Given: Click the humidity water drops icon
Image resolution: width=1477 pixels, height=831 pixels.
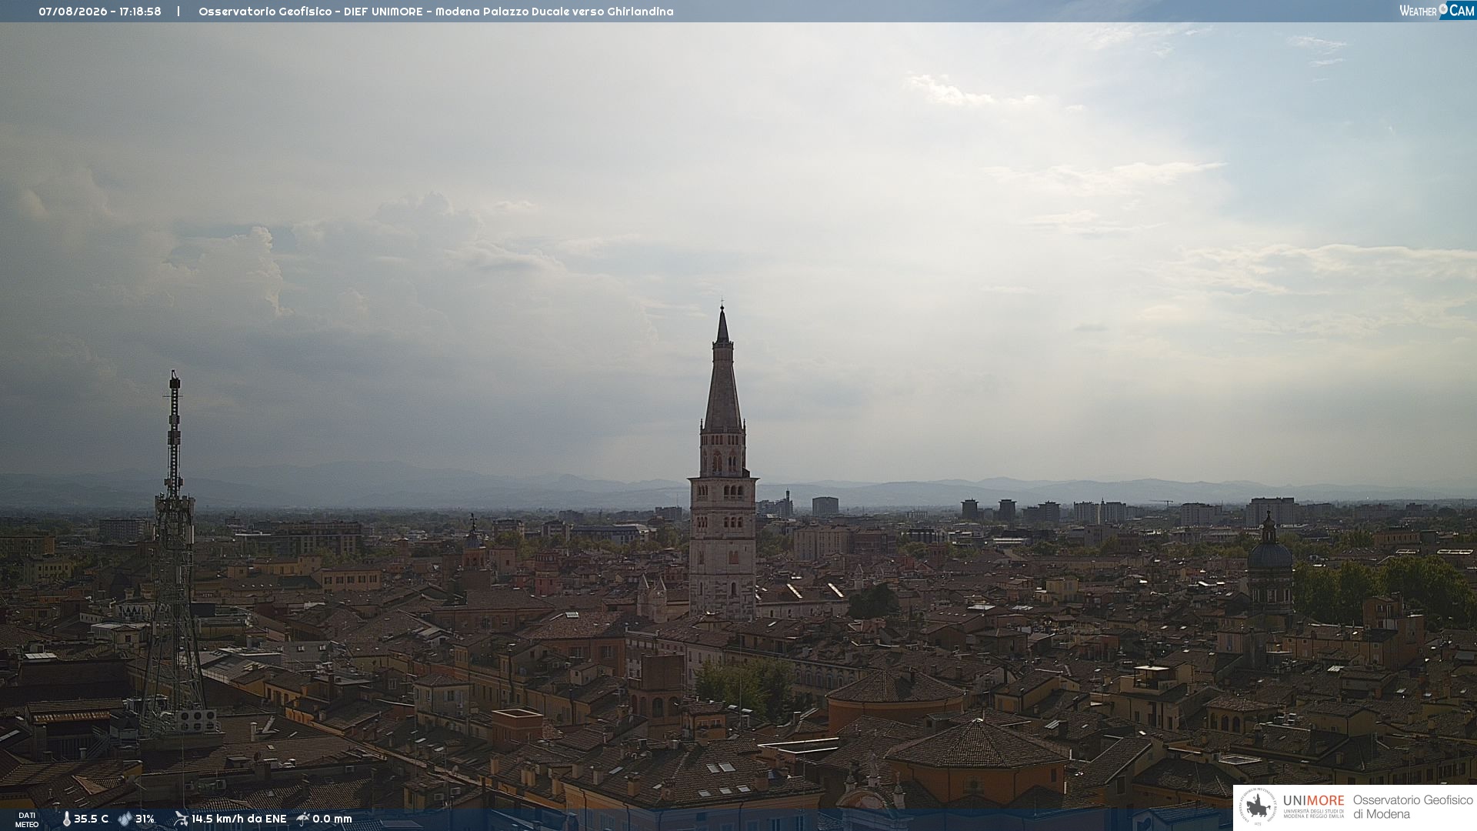Looking at the screenshot, I should click(125, 819).
